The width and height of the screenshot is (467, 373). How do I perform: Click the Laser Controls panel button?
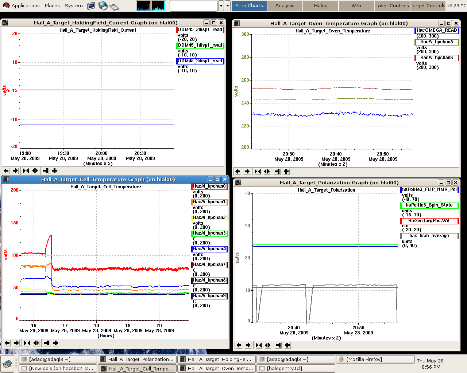point(392,6)
